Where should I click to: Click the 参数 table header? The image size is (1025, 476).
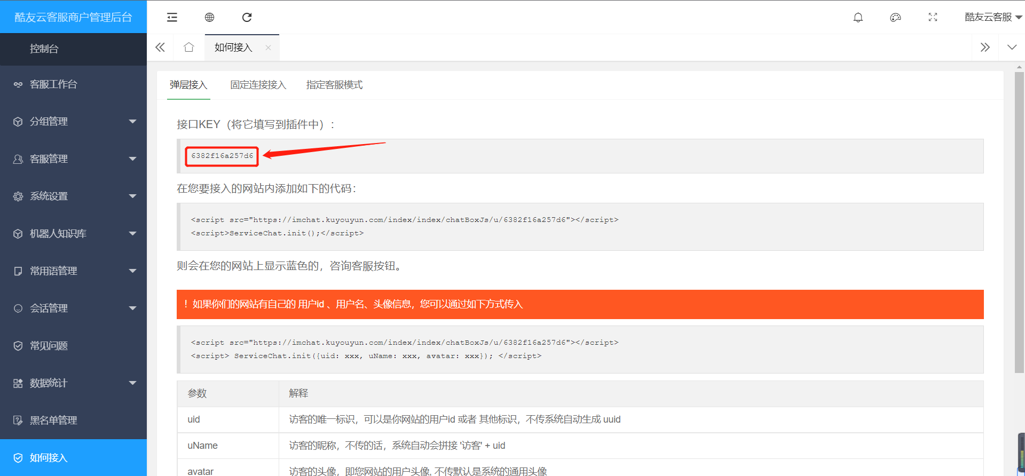click(228, 393)
